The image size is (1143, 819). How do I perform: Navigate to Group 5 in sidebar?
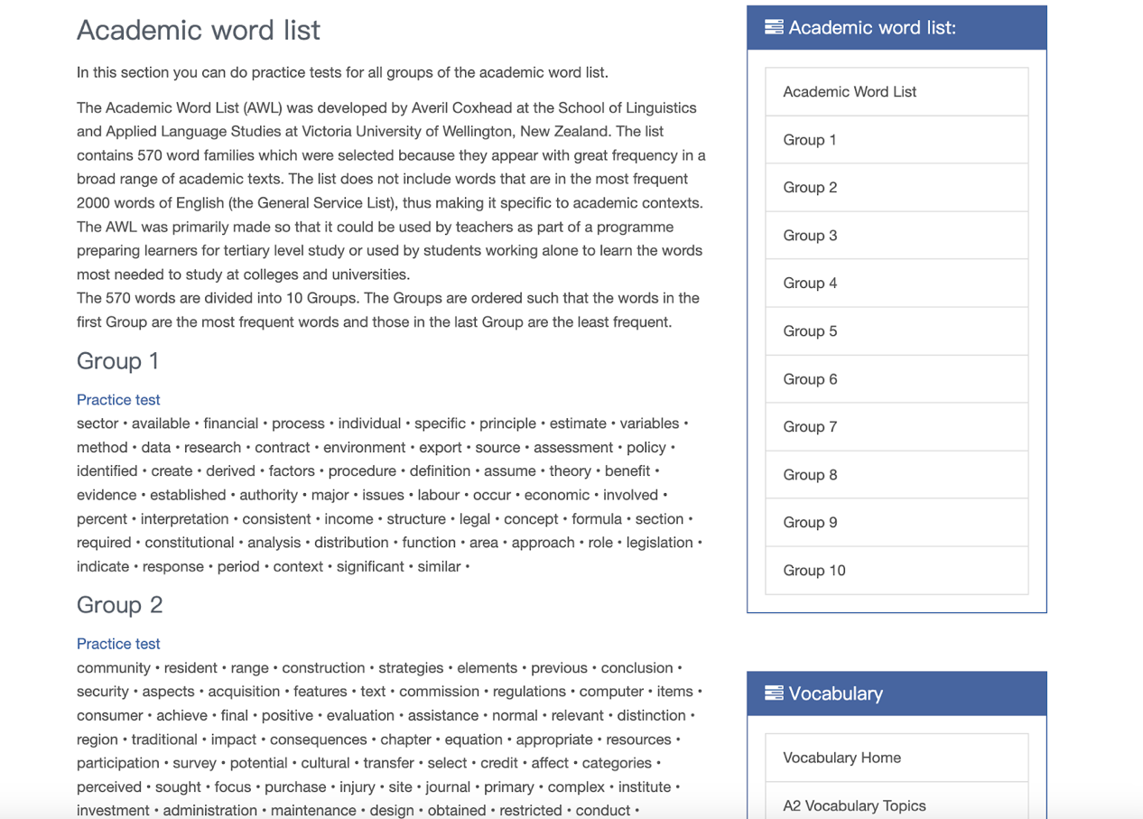(810, 330)
